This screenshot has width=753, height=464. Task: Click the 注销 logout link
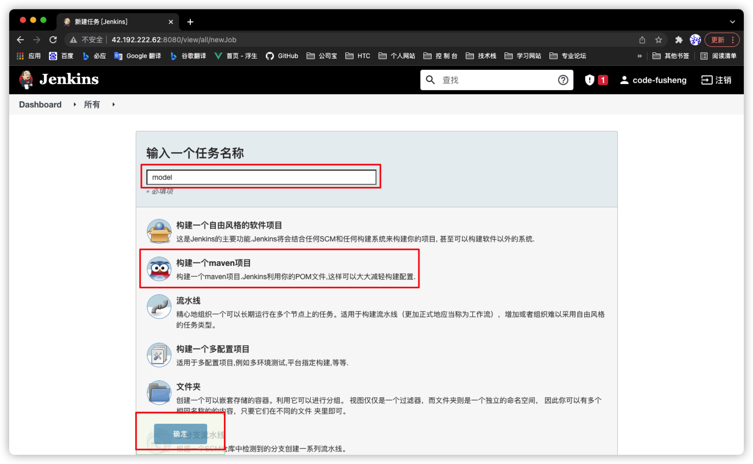[716, 80]
